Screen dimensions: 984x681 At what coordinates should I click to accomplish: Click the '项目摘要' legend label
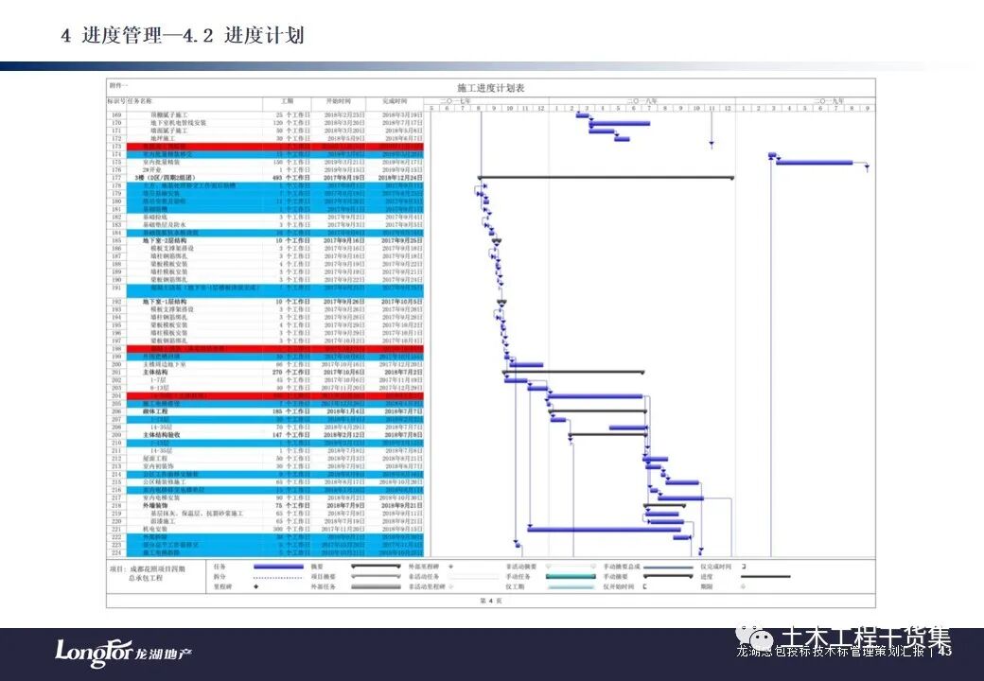(x=324, y=577)
